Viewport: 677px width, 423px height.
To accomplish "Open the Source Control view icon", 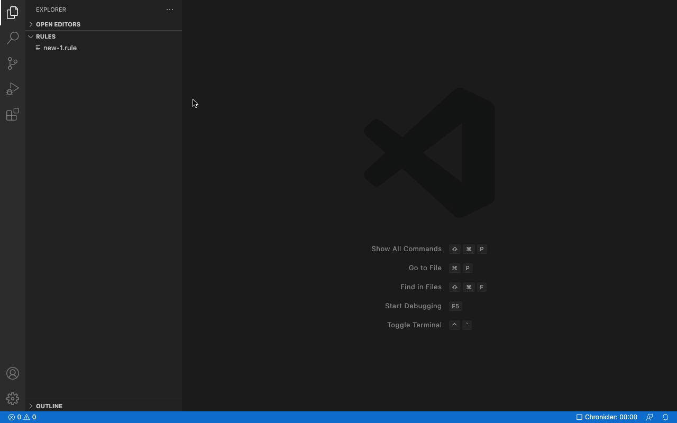I will pos(13,63).
